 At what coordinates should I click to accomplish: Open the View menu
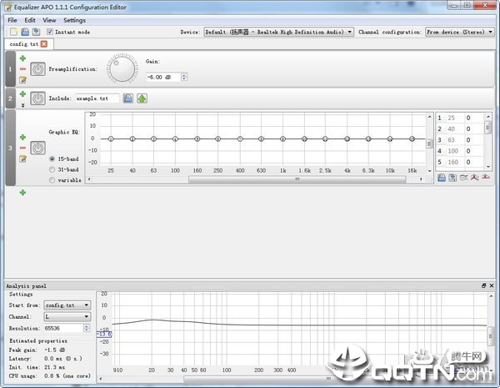click(49, 20)
